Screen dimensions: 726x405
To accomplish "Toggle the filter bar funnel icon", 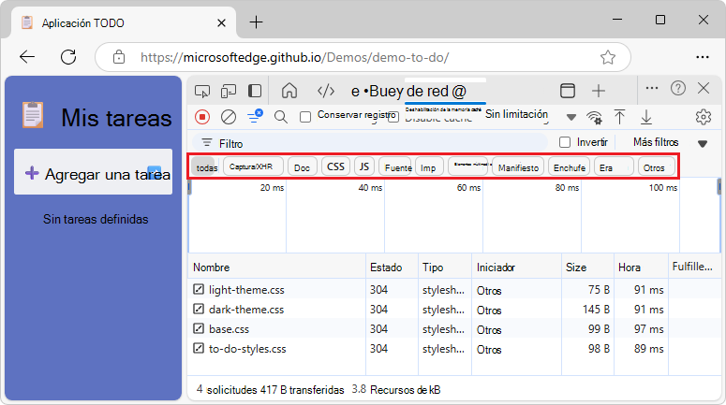I will 255,116.
